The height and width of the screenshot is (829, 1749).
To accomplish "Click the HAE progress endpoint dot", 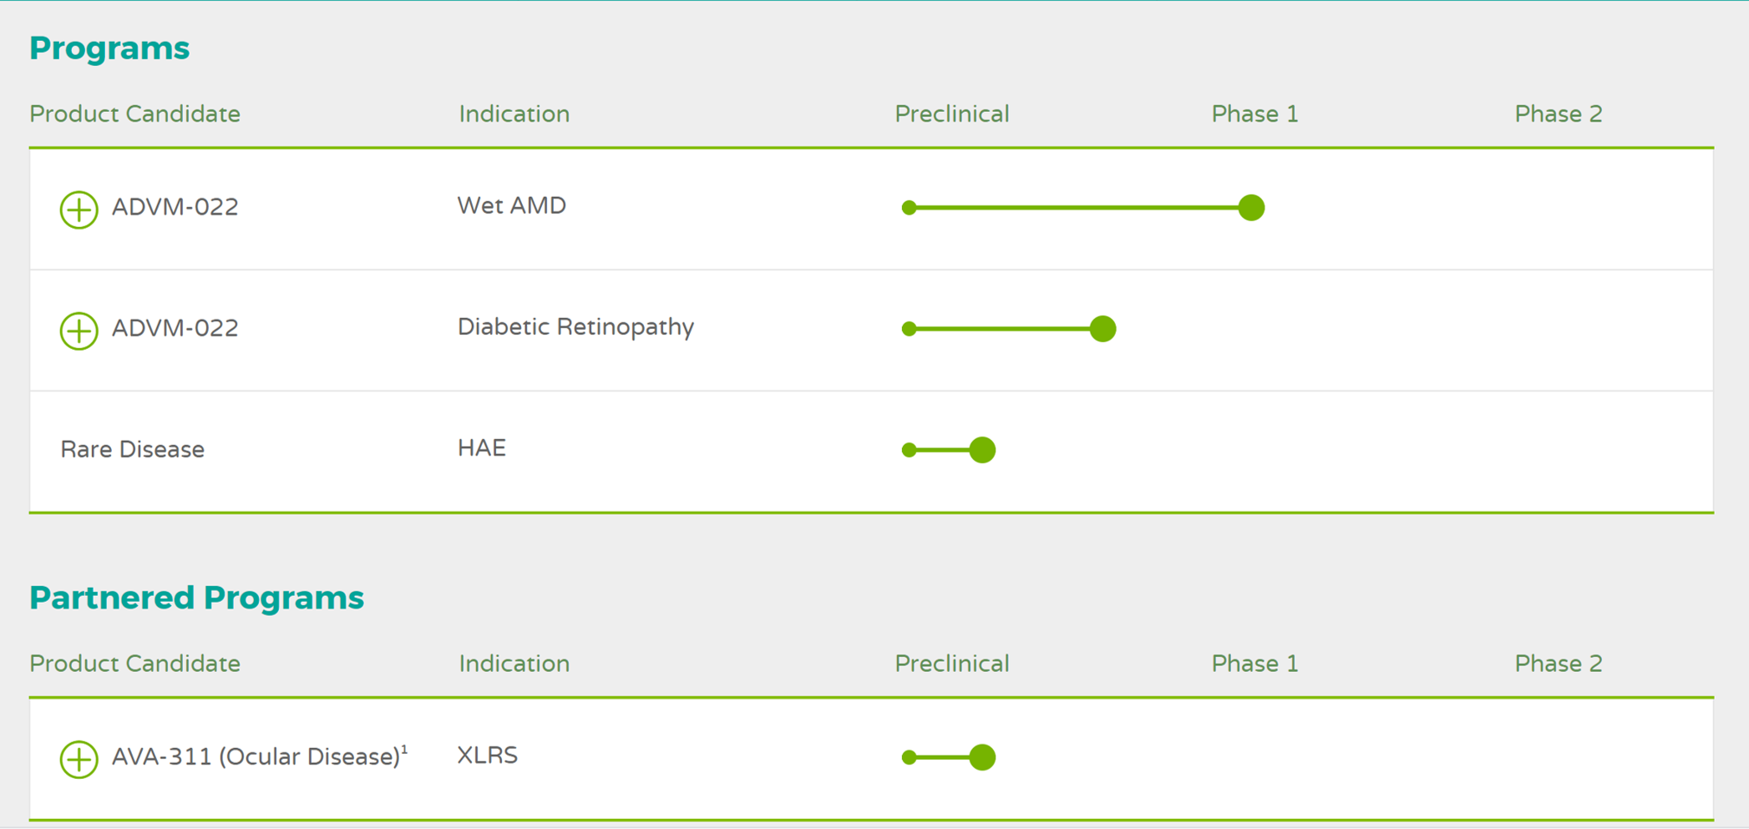I will (982, 450).
